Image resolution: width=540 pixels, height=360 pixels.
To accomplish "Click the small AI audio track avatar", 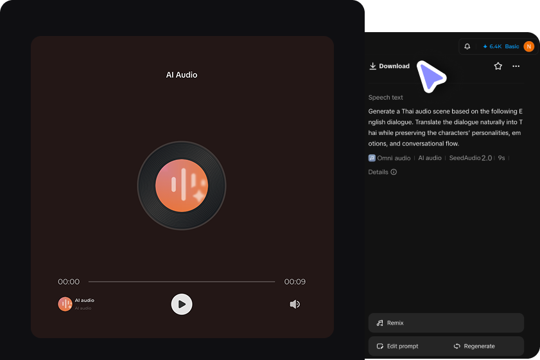I will point(65,304).
